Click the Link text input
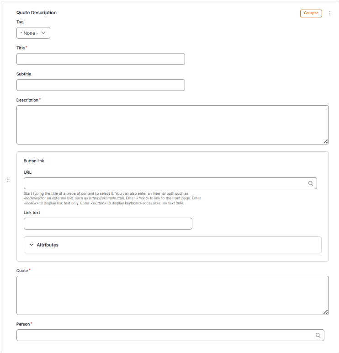Image resolution: width=339 pixels, height=353 pixels. coord(108,224)
